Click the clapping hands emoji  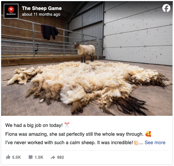[136, 143]
